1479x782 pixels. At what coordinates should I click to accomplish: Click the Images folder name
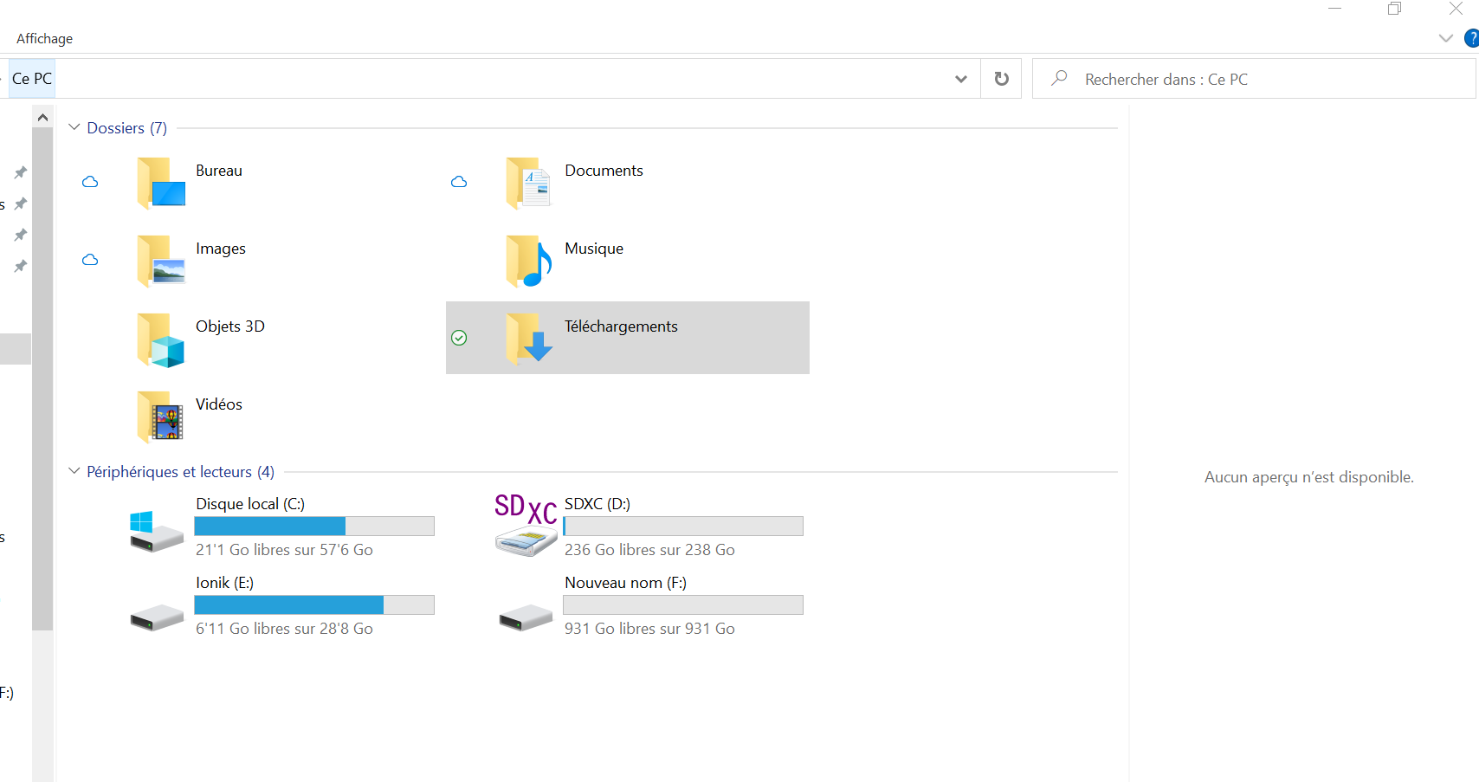221,249
